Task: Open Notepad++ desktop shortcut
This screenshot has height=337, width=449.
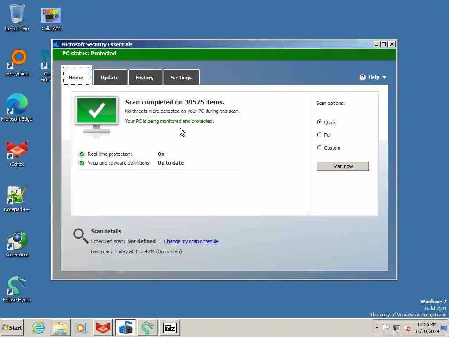Action: pos(17,198)
